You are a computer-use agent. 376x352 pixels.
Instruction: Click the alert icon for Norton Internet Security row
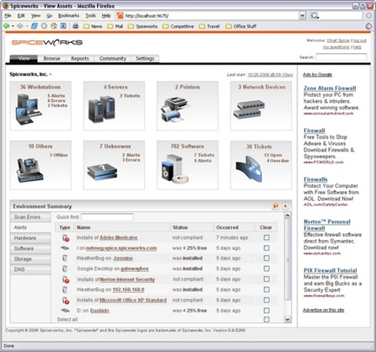tap(66, 280)
